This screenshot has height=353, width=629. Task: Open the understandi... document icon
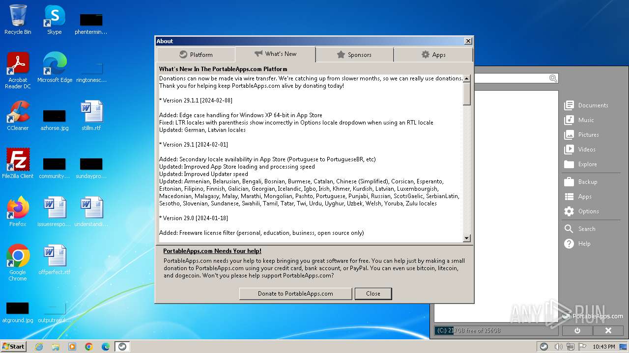91,212
